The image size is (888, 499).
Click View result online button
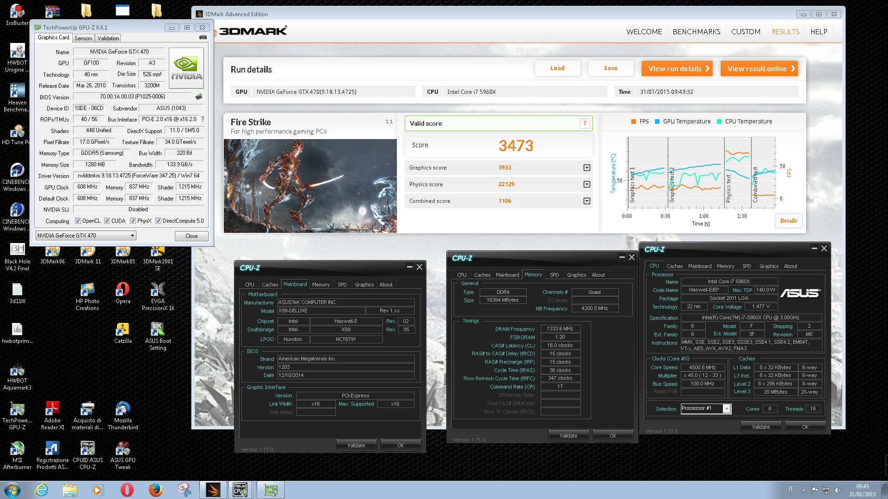(759, 68)
